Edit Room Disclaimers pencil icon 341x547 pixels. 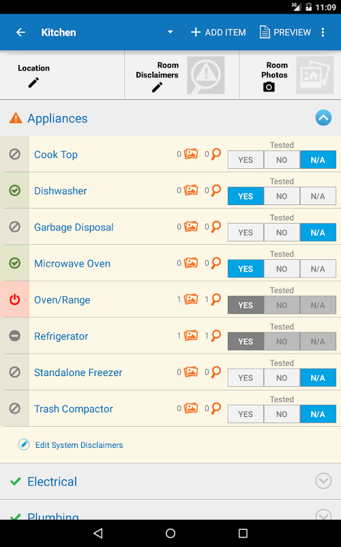(158, 88)
